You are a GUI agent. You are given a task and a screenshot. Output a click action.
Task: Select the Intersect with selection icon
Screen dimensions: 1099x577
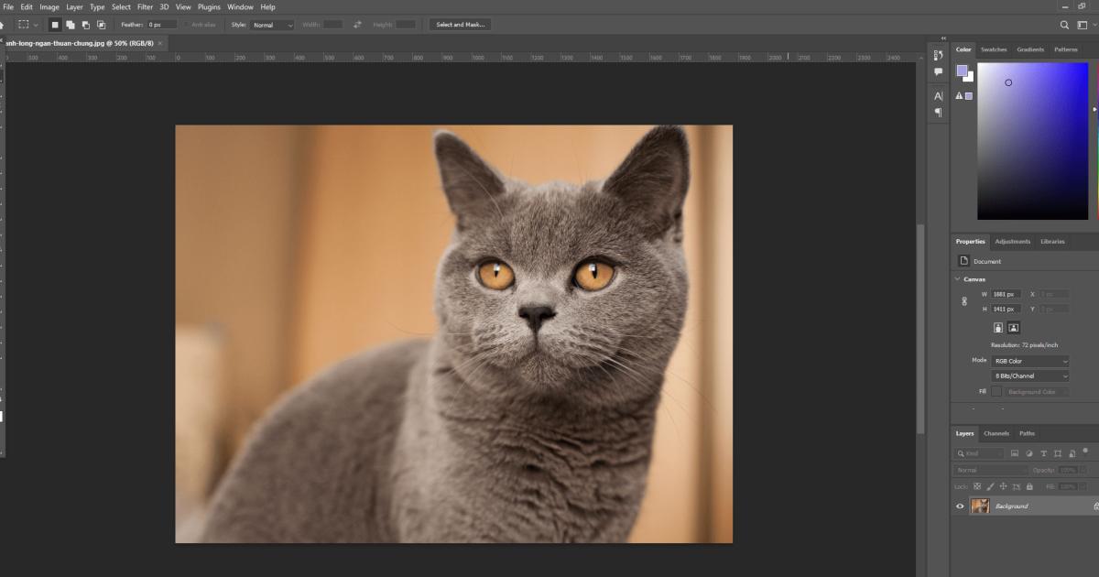point(101,25)
